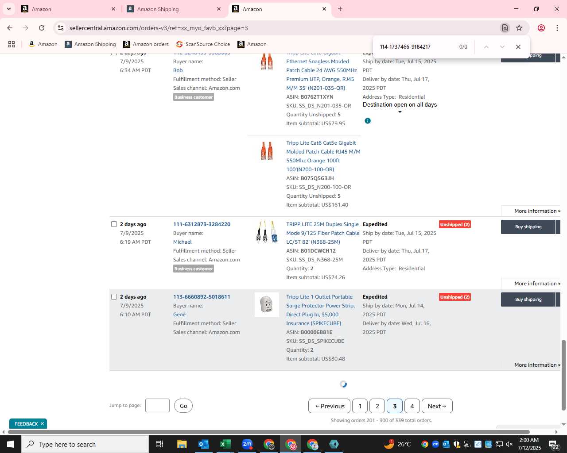Screen dimensions: 567x453
Task: Click the volume muted tray icon
Action: [509, 444]
